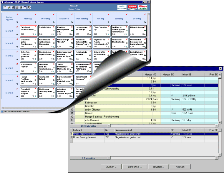Select the second Unser Trainingslieferant supplier row
The image size is (224, 173).
click(x=144, y=137)
